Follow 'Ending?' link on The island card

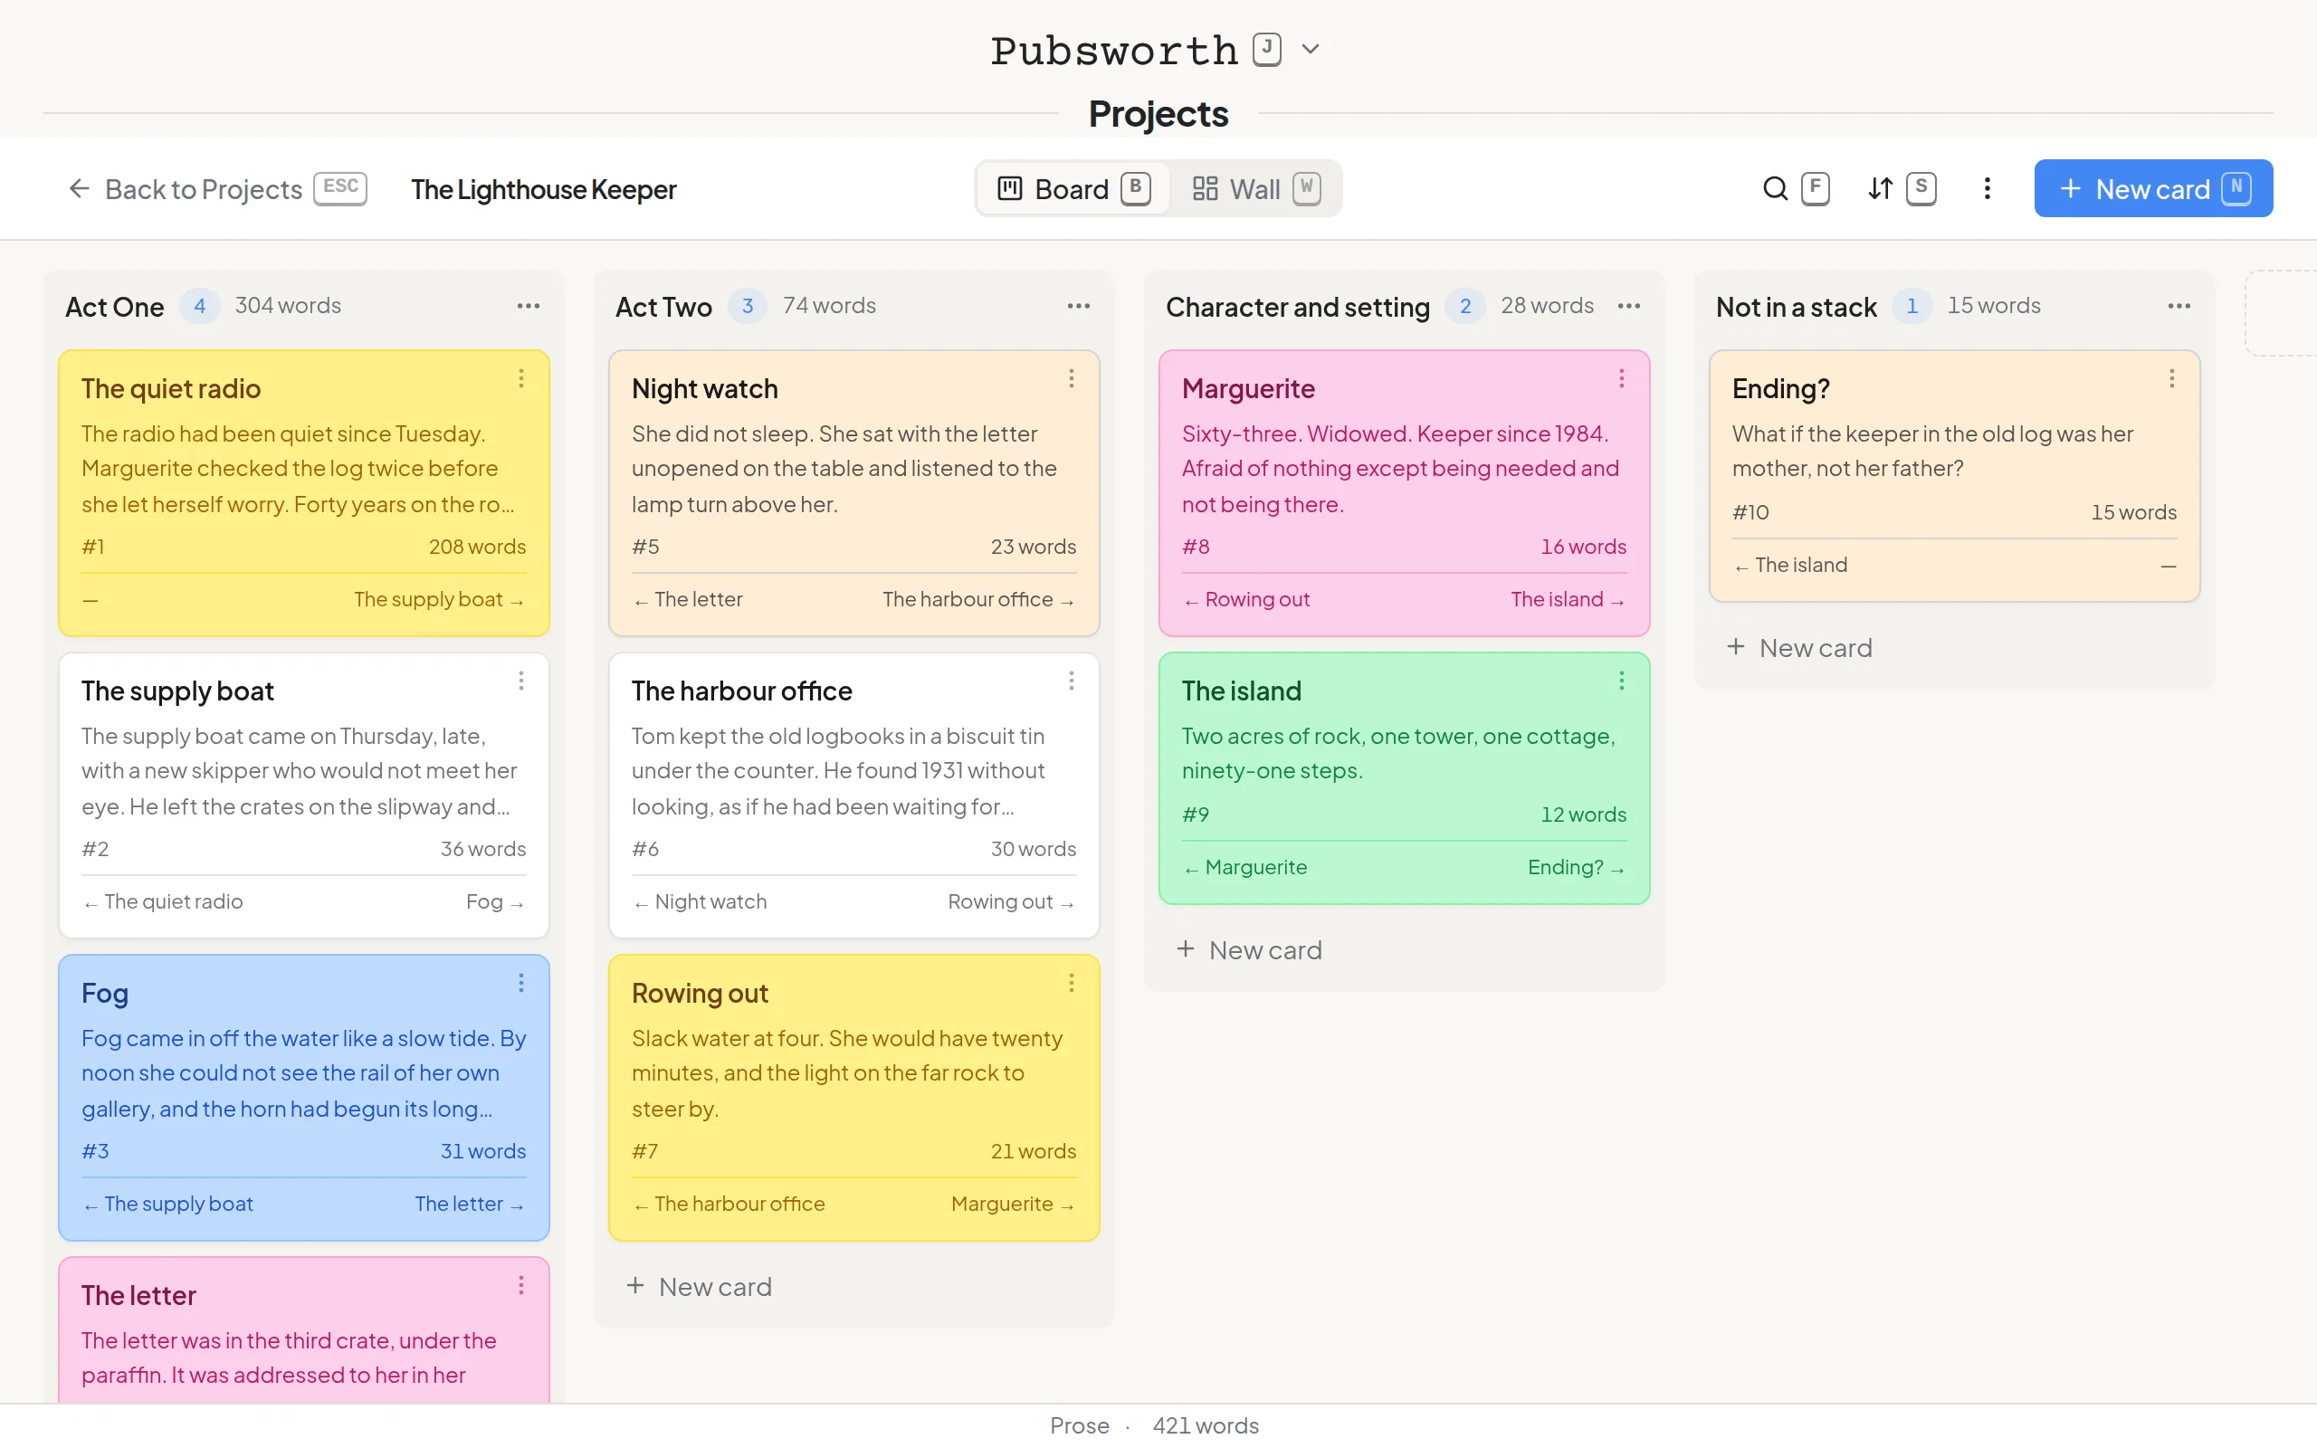point(1576,868)
